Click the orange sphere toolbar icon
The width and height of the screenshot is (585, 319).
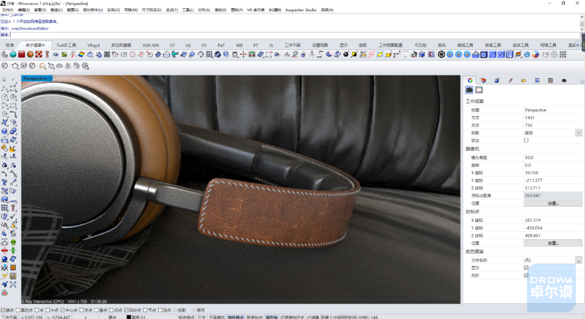tap(30, 55)
